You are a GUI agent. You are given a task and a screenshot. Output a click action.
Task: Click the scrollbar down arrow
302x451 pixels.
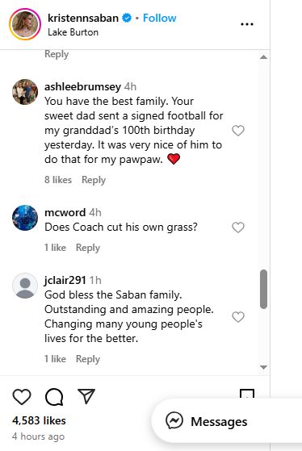pos(263,367)
